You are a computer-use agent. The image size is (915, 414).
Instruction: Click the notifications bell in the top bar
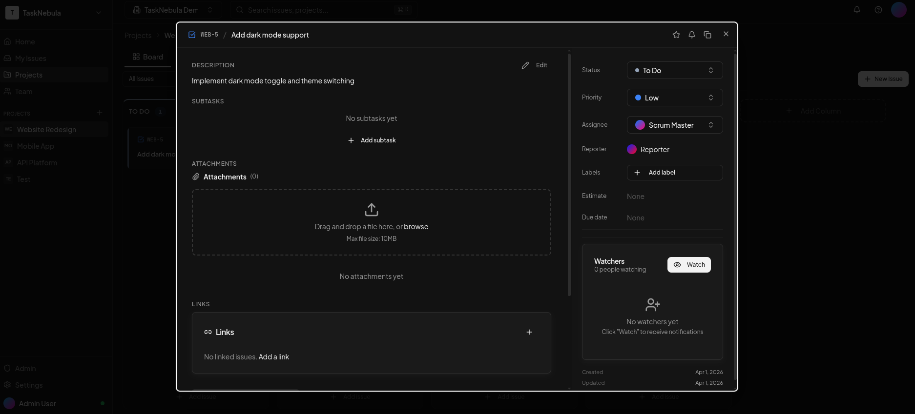857,10
